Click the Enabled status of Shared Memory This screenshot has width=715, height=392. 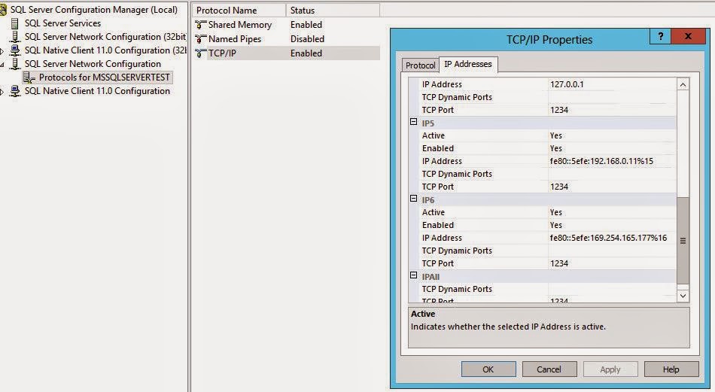click(306, 25)
